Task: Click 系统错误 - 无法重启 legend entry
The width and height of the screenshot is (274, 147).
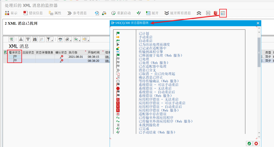Action: (x=155, y=88)
